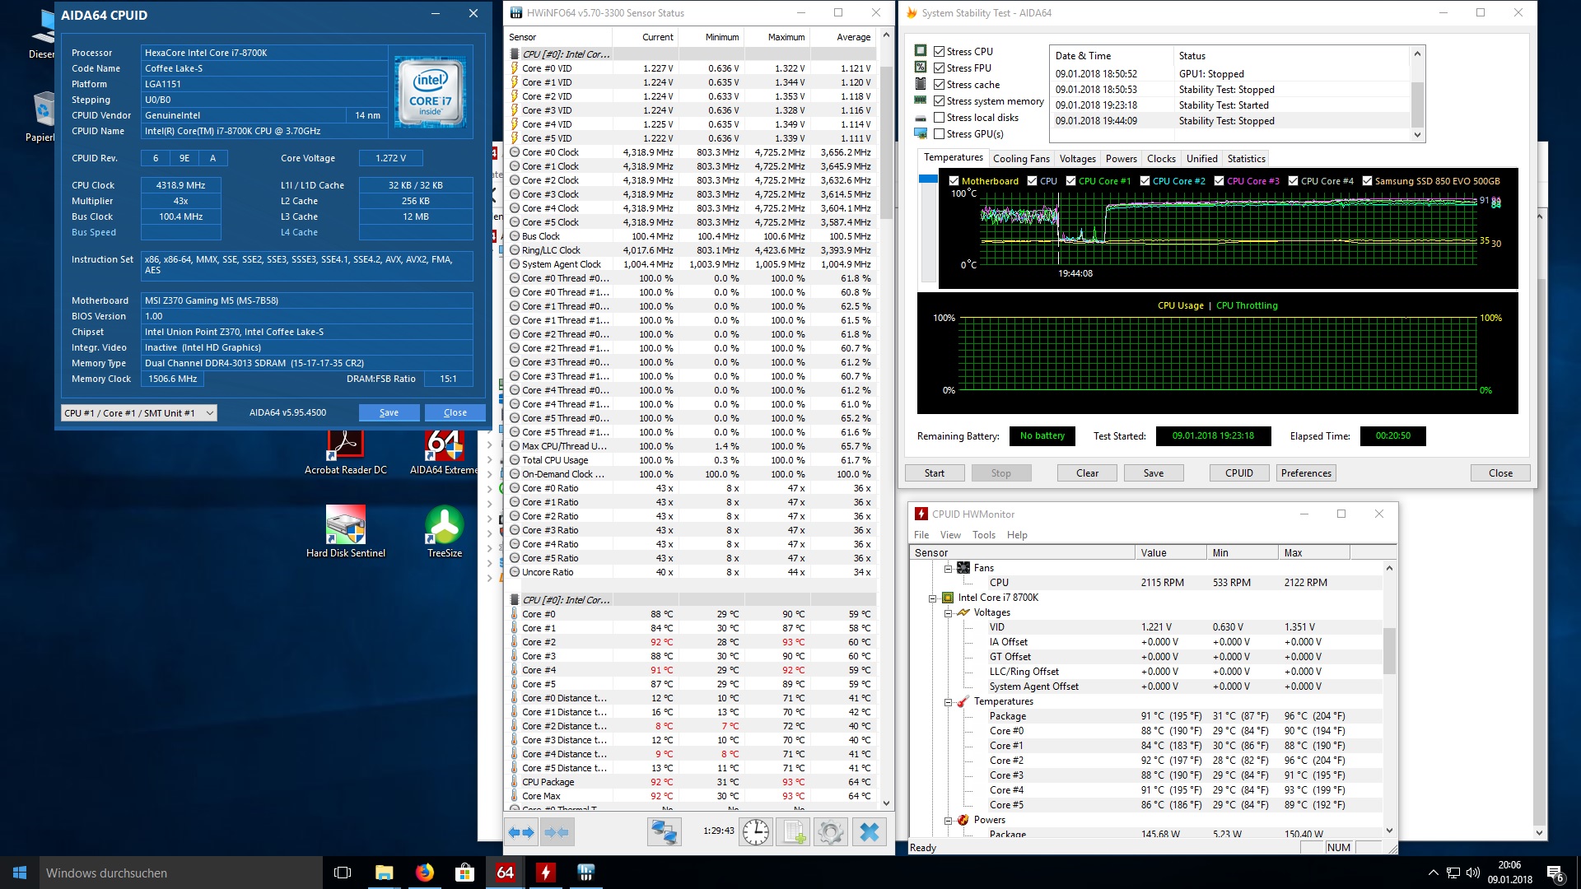Toggle the Motherboard graph checkbox
The width and height of the screenshot is (1581, 889).
tap(954, 181)
